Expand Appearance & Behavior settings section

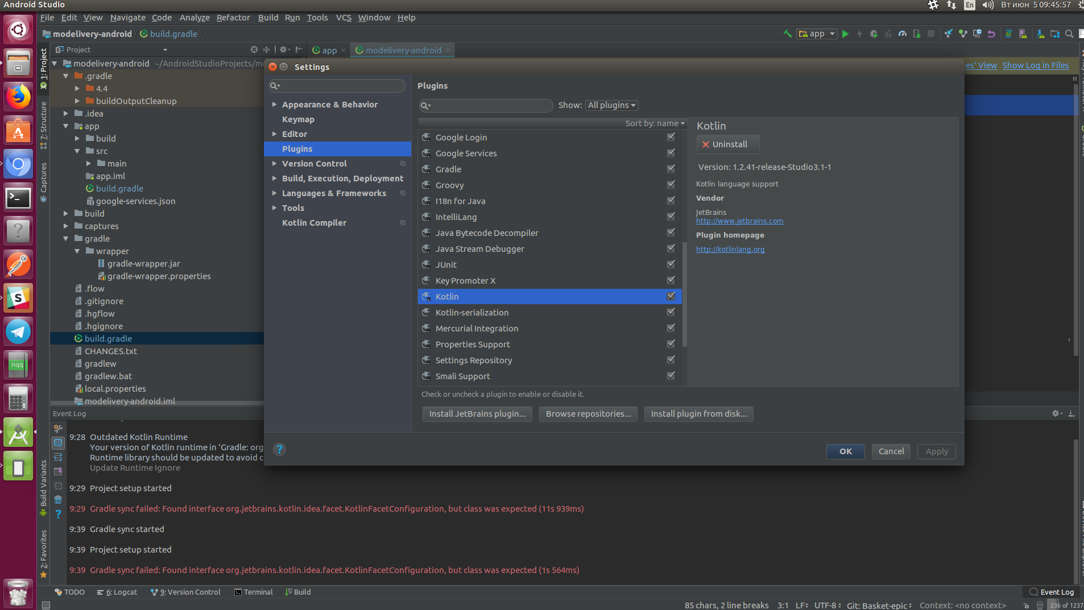(275, 105)
